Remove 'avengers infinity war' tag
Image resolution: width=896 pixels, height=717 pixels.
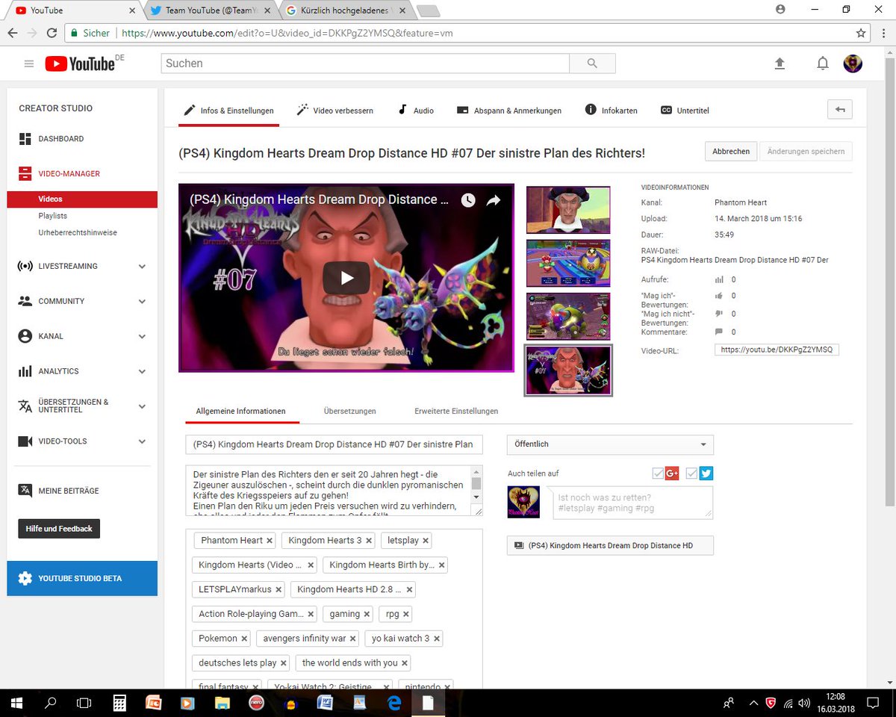pos(353,639)
